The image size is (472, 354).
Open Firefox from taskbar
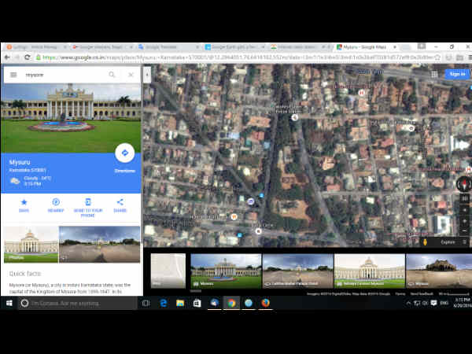pyautogui.click(x=266, y=303)
